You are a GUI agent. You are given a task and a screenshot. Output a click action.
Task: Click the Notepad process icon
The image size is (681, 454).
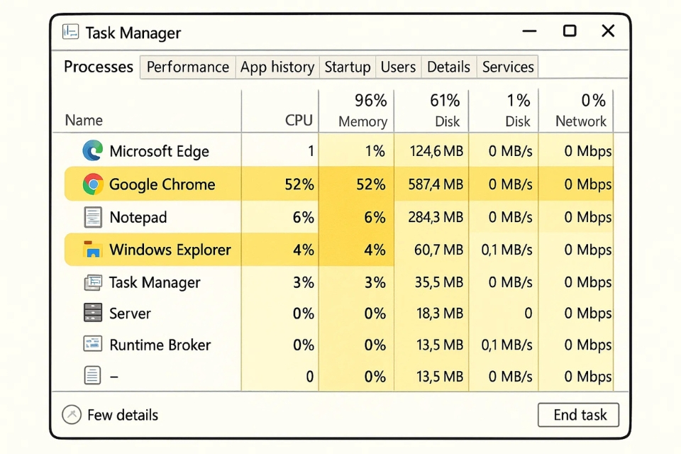pos(93,217)
